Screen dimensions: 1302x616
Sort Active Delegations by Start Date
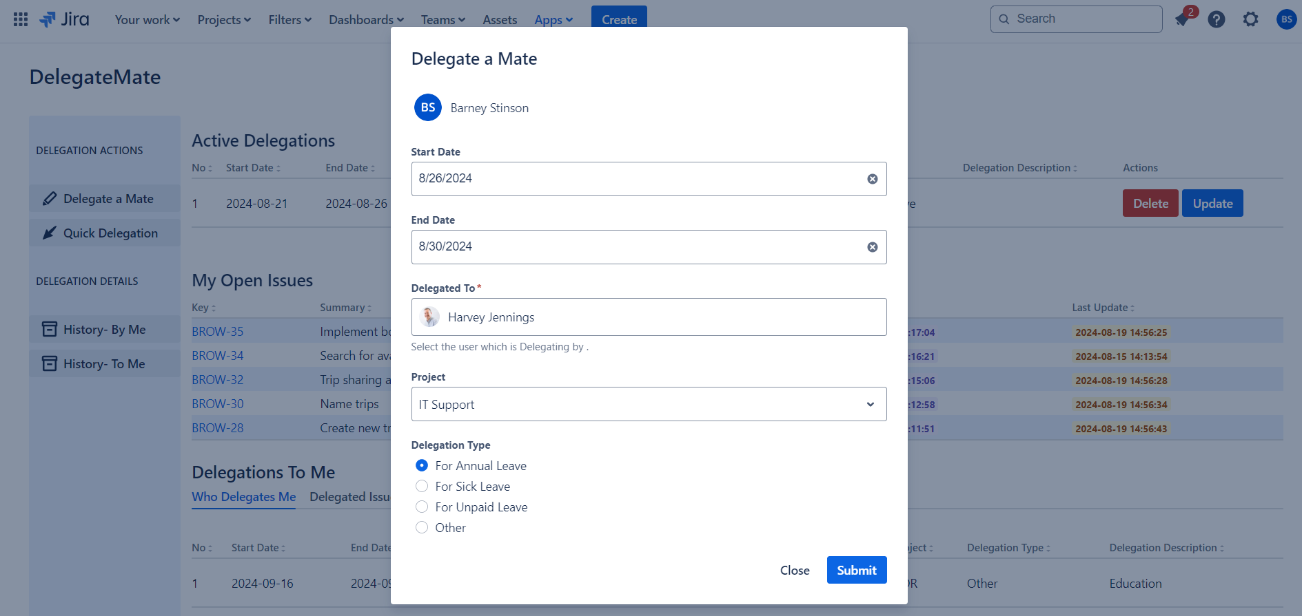(253, 168)
